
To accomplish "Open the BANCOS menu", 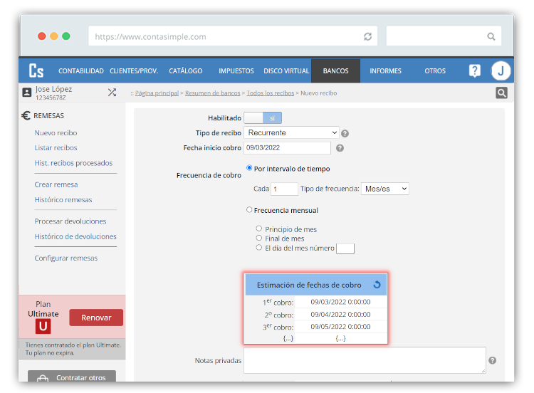I will click(x=335, y=70).
